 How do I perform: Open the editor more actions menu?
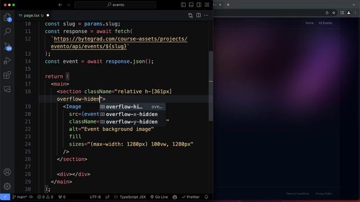(206, 15)
